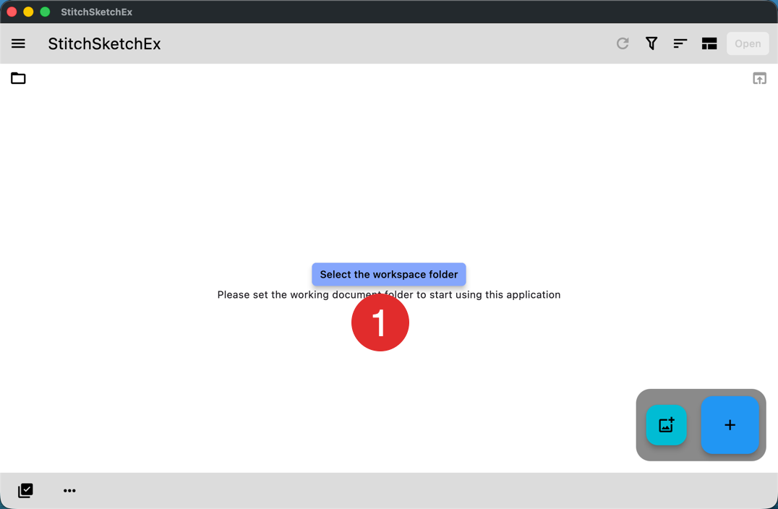
Task: Click the StitchSketchEx title in header
Action: pyautogui.click(x=104, y=43)
